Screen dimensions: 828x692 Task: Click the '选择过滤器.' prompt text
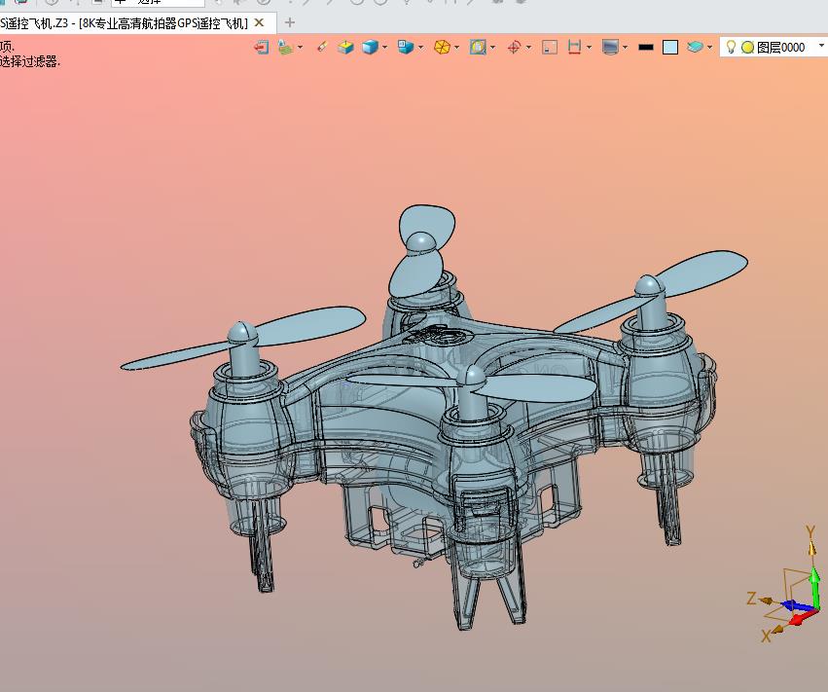29,62
